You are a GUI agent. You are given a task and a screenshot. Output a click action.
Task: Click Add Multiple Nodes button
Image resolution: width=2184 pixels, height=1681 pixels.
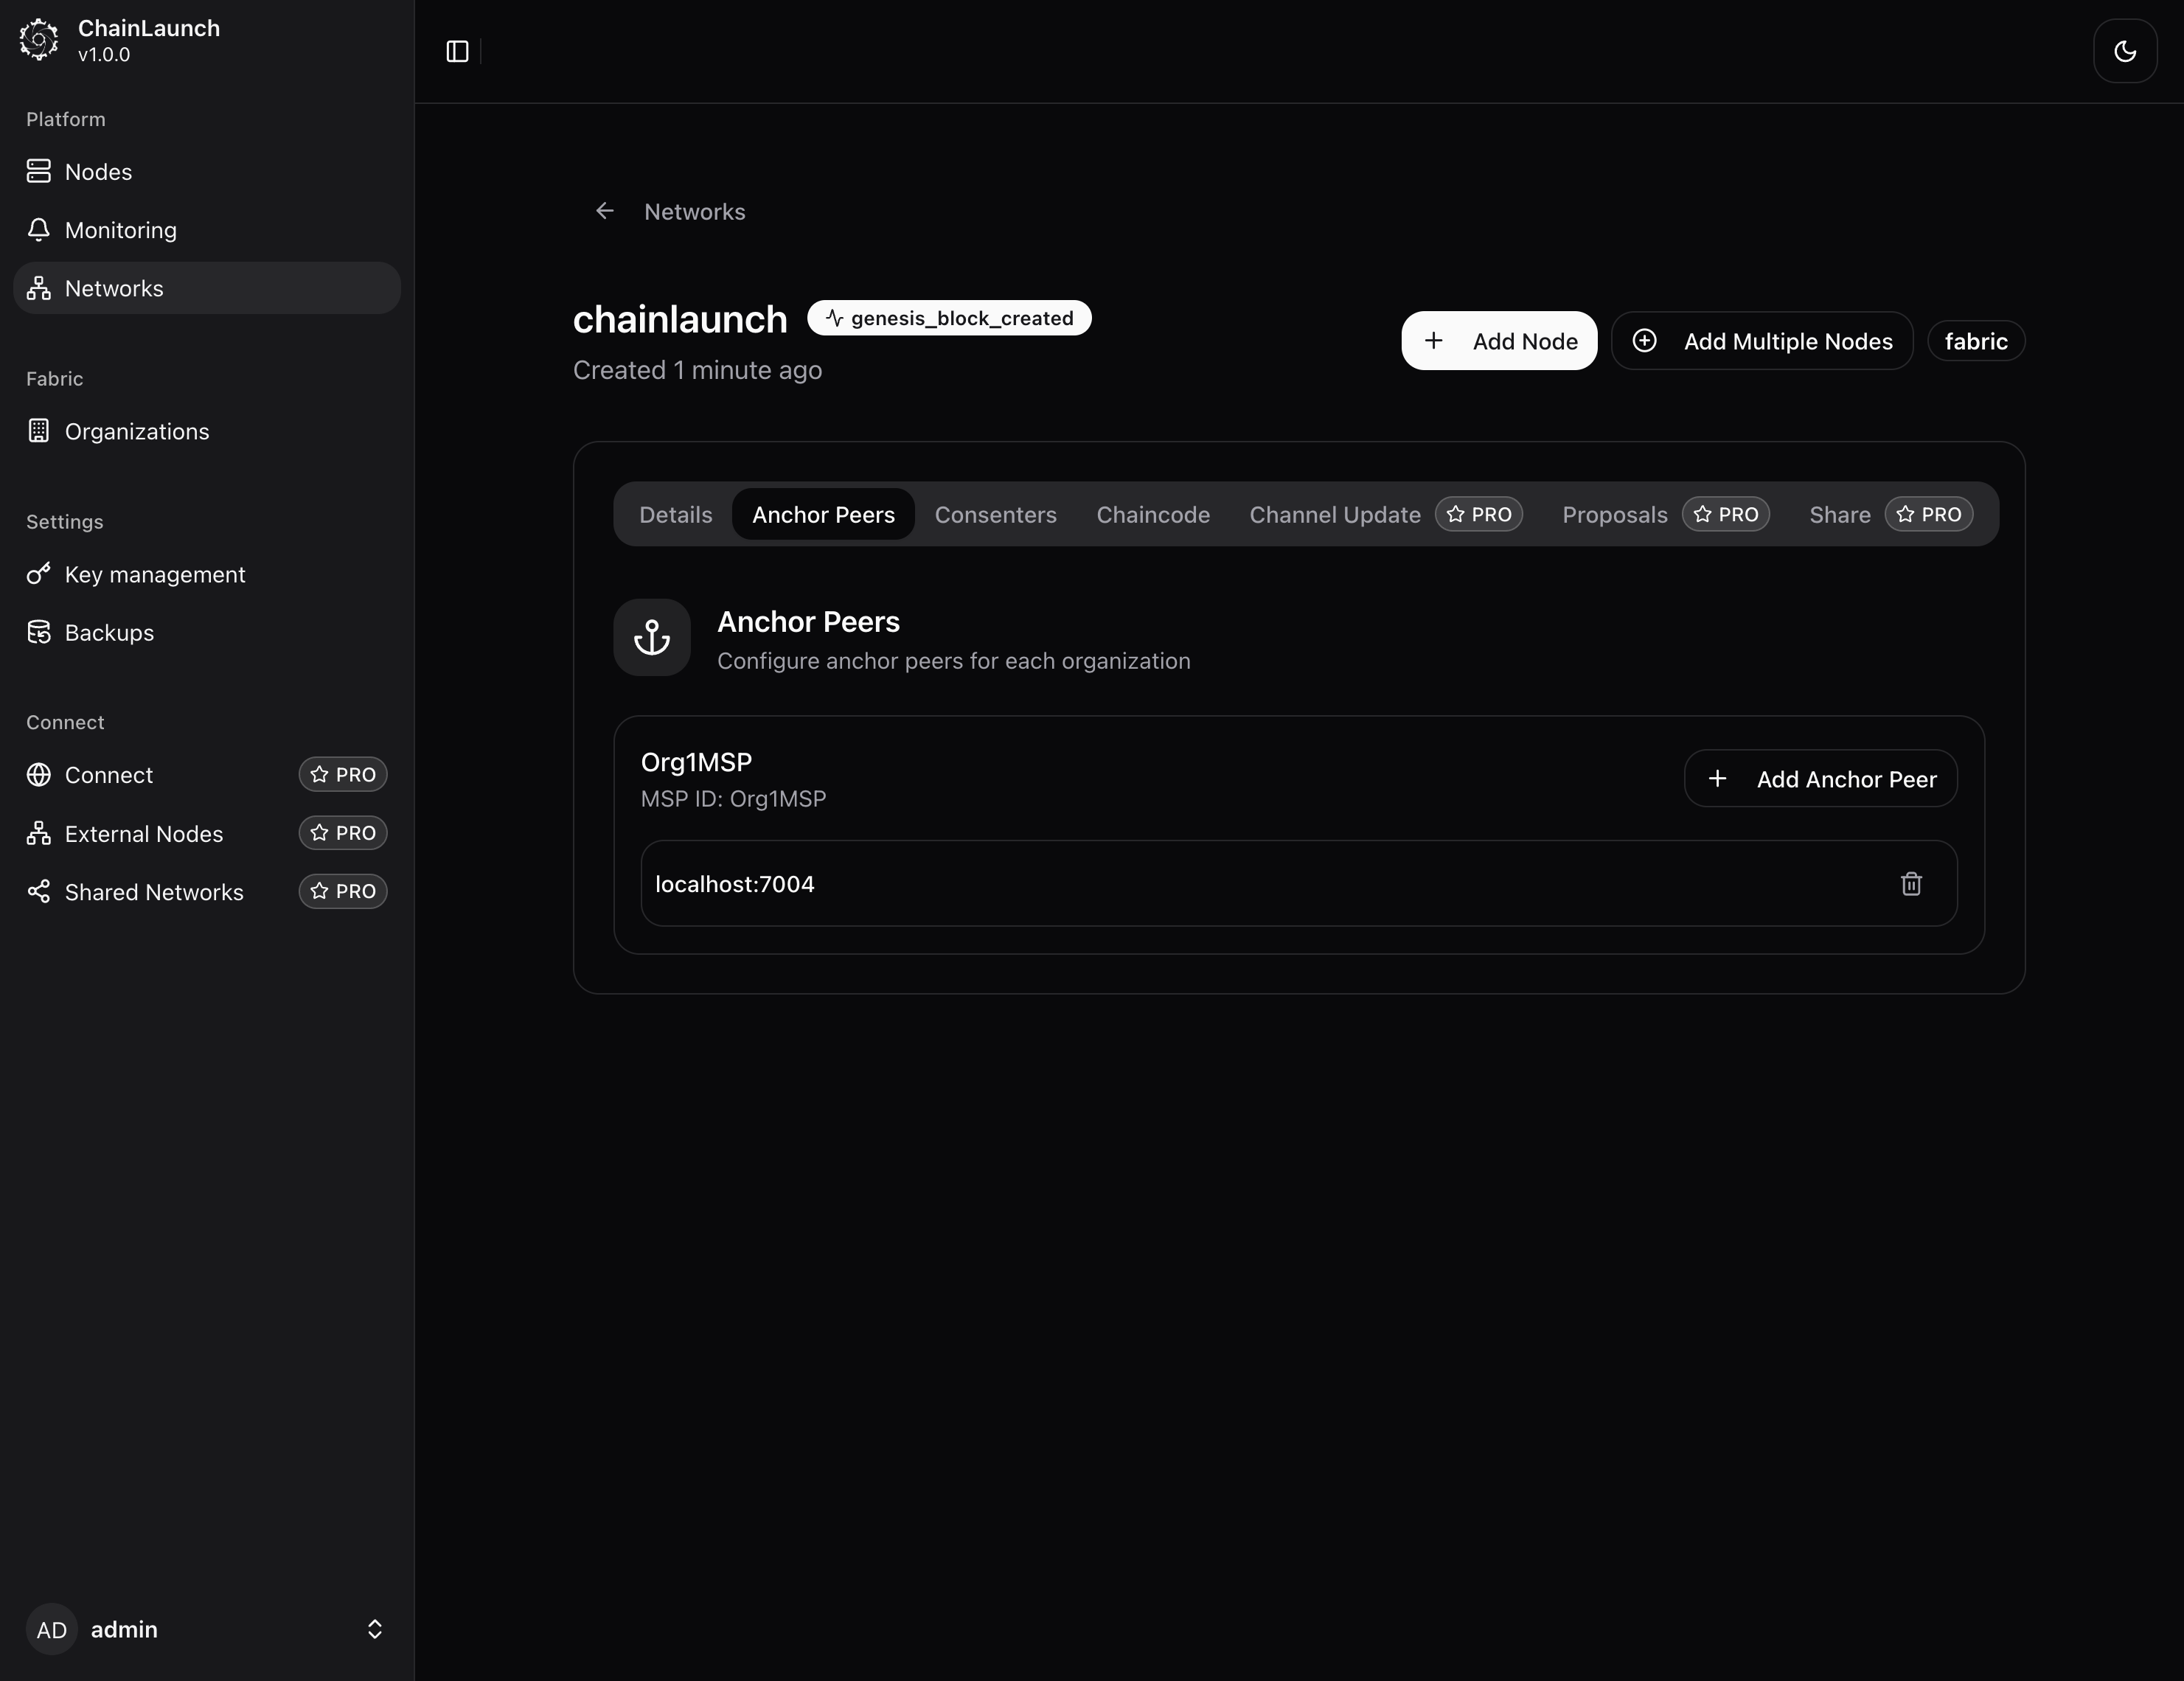pos(1761,341)
